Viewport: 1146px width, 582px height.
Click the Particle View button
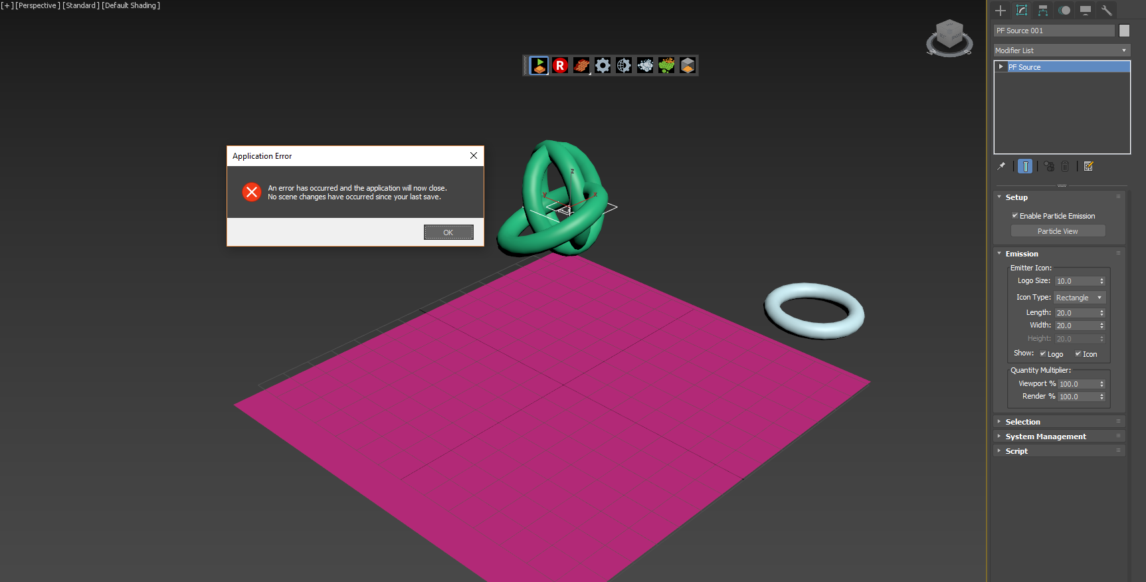[1058, 231]
